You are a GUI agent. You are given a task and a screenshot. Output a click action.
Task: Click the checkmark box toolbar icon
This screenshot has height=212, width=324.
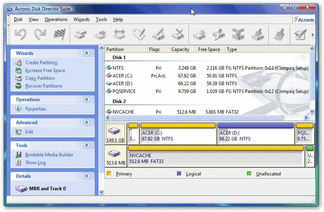(x=301, y=34)
